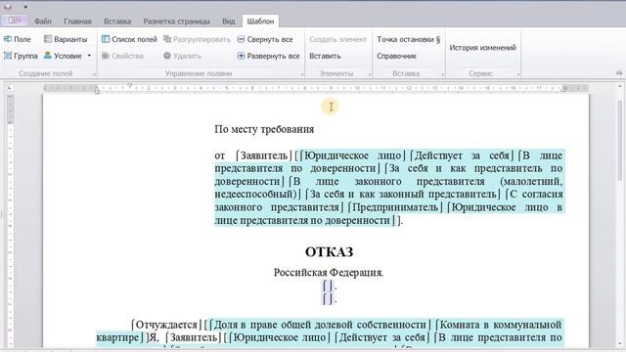
Task: Click the Вставить button in Элементы
Action: click(325, 56)
